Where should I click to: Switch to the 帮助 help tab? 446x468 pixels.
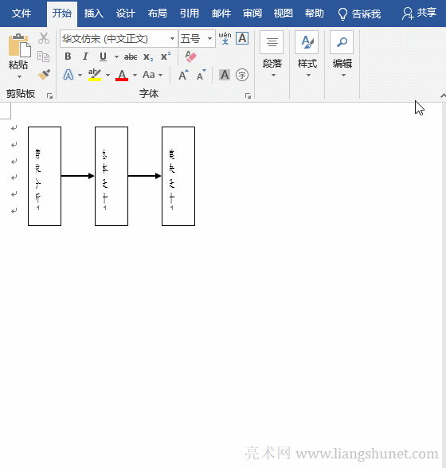coord(315,14)
